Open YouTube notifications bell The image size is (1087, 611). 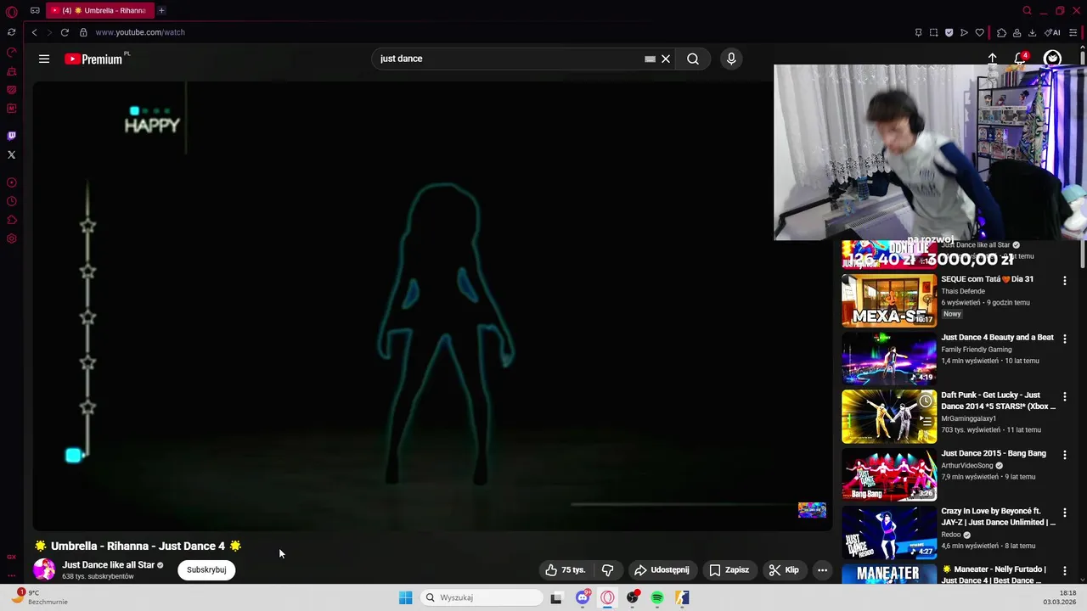1020,59
